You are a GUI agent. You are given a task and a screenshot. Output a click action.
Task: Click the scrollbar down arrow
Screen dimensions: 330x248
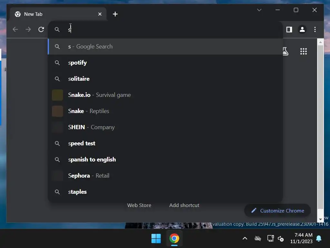tap(320, 219)
